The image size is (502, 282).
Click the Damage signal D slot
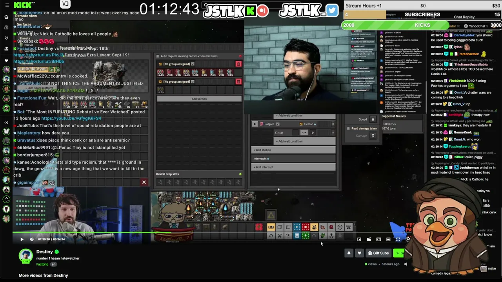click(373, 136)
